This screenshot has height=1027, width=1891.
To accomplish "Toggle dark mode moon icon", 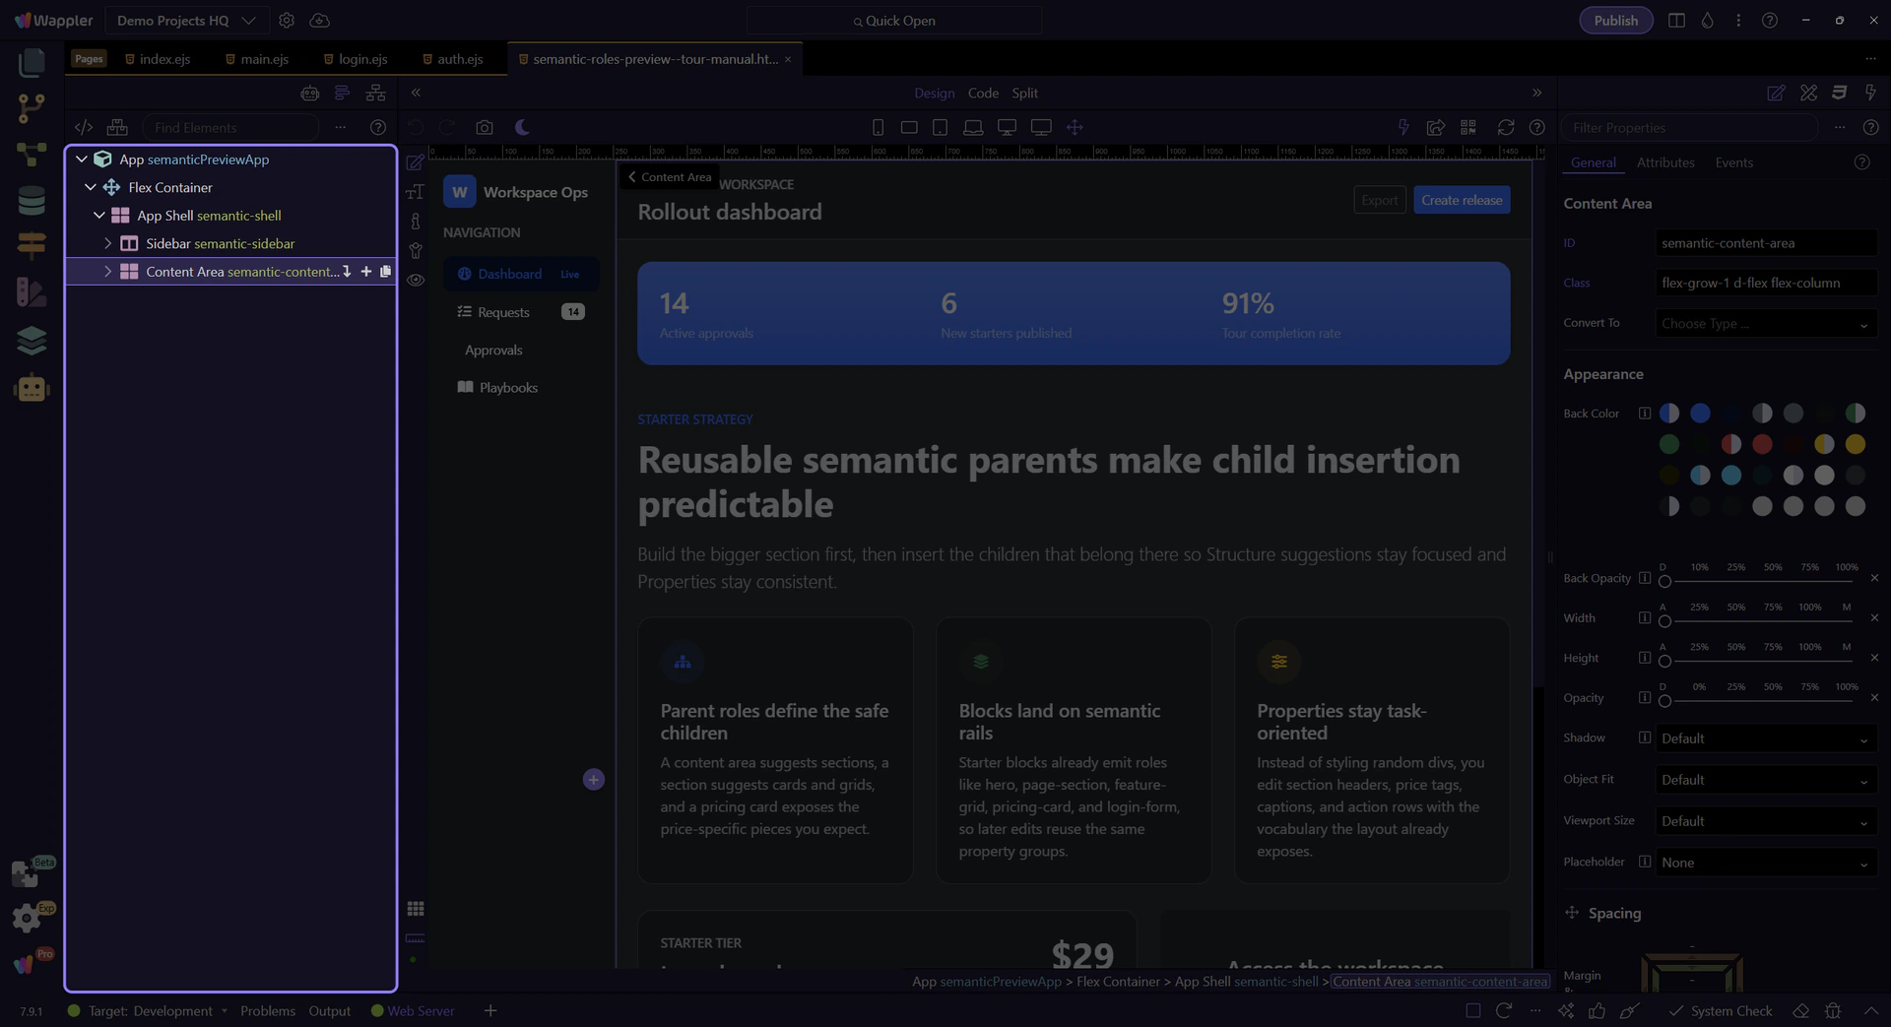I will (x=522, y=127).
